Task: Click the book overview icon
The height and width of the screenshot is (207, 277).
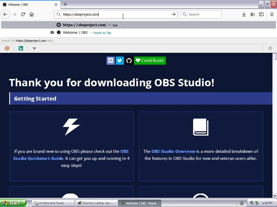Action: pyautogui.click(x=201, y=127)
